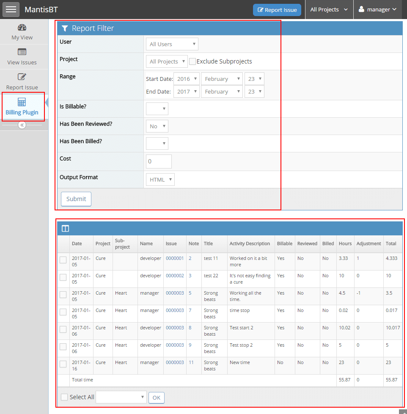Click OK to apply bulk action

(157, 397)
